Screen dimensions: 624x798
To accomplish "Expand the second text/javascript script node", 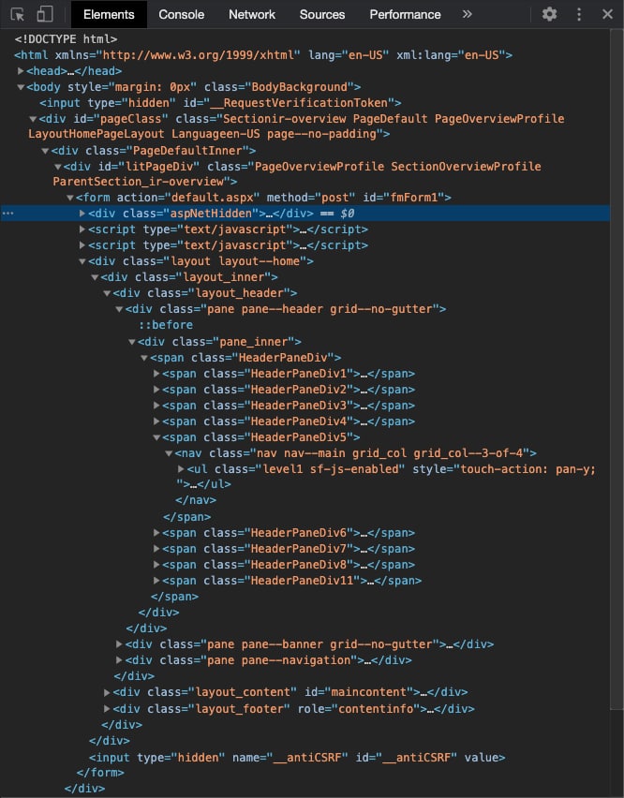I will (x=82, y=245).
